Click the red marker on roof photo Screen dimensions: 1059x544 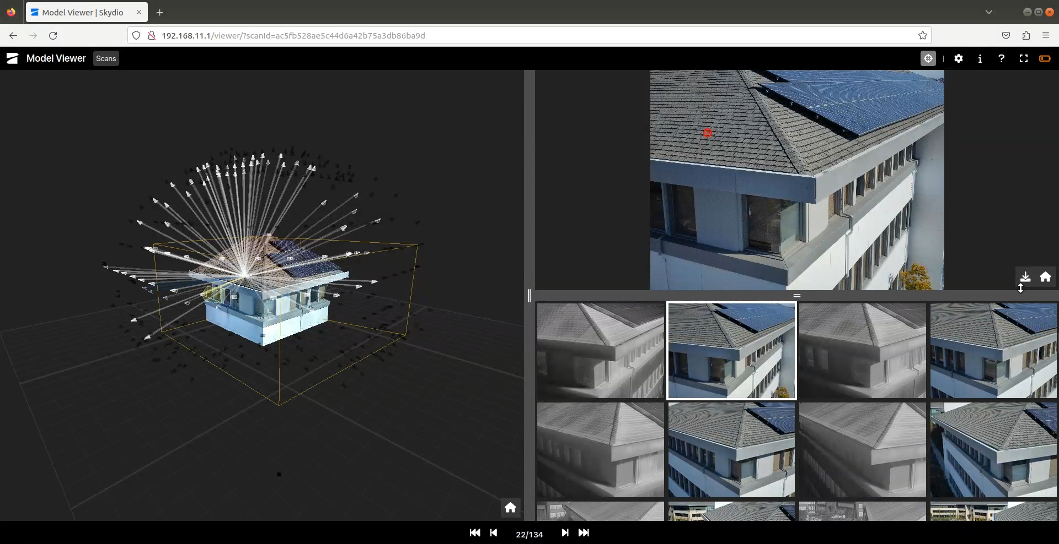tap(708, 133)
